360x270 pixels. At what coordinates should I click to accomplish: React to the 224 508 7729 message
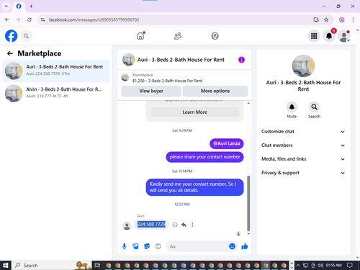[x=175, y=225]
